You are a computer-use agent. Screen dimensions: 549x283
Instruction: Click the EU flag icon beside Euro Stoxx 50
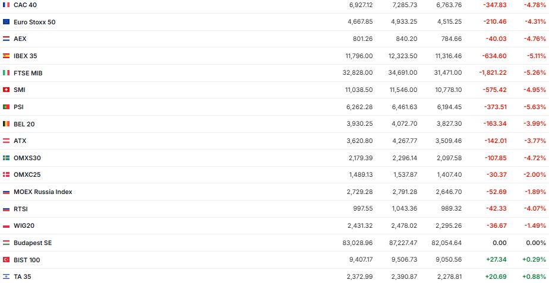7,22
